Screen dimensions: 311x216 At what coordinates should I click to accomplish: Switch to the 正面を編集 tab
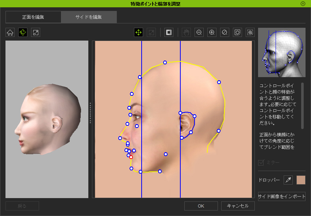33,17
